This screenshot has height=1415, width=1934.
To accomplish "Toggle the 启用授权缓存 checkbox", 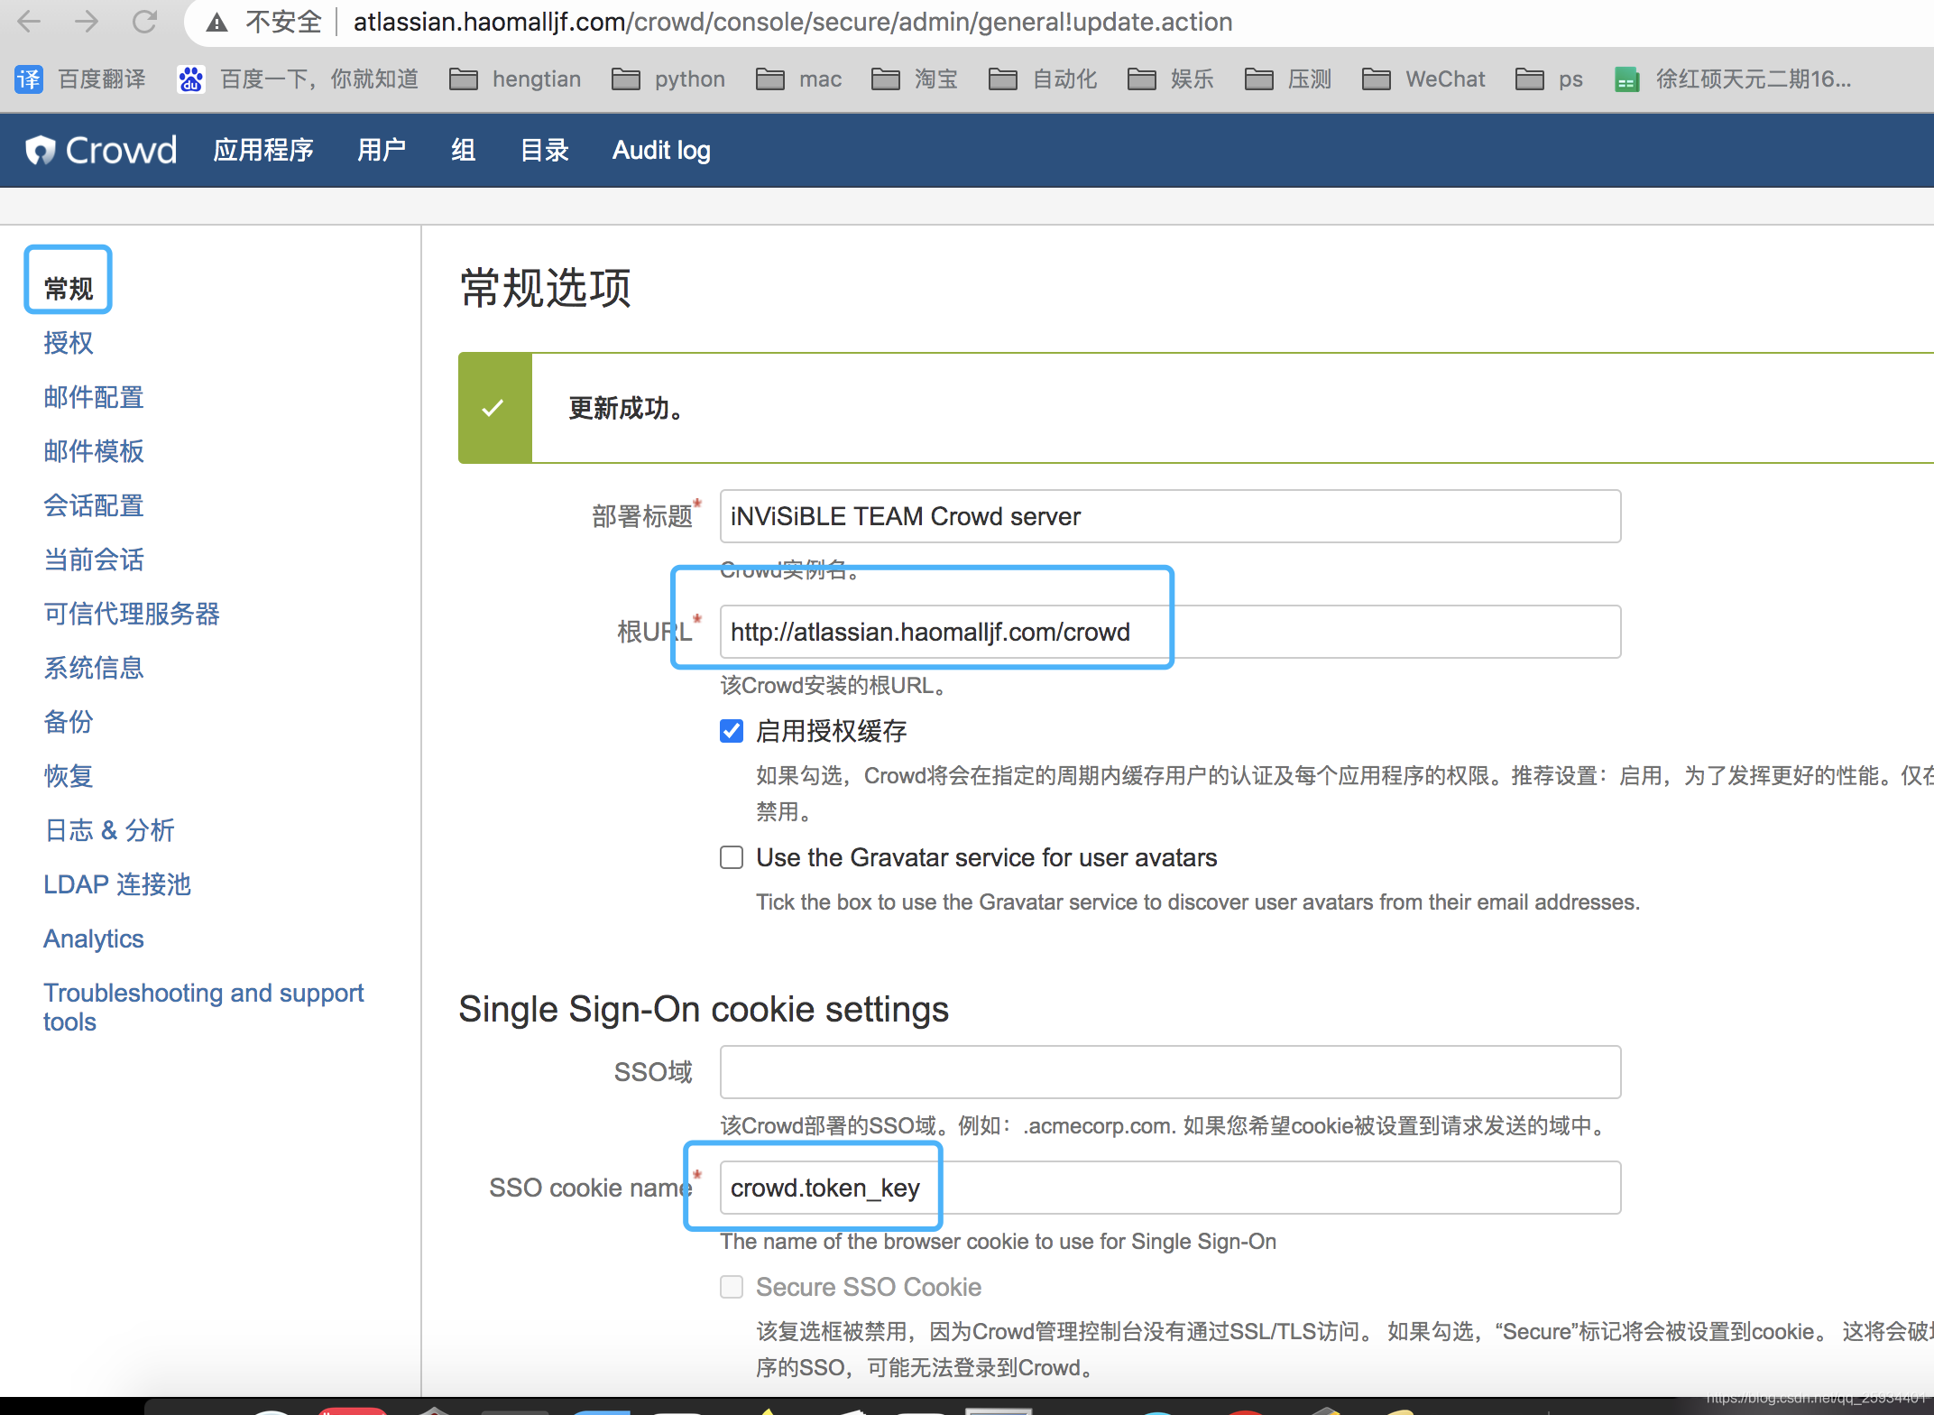I will [x=732, y=731].
